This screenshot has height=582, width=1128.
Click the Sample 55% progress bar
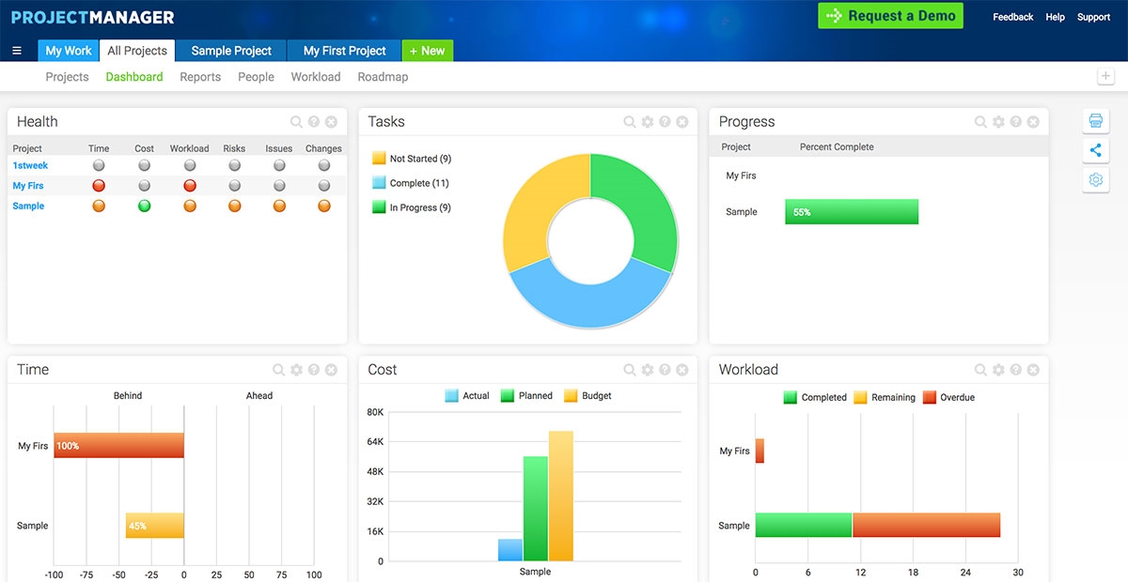[x=852, y=212]
